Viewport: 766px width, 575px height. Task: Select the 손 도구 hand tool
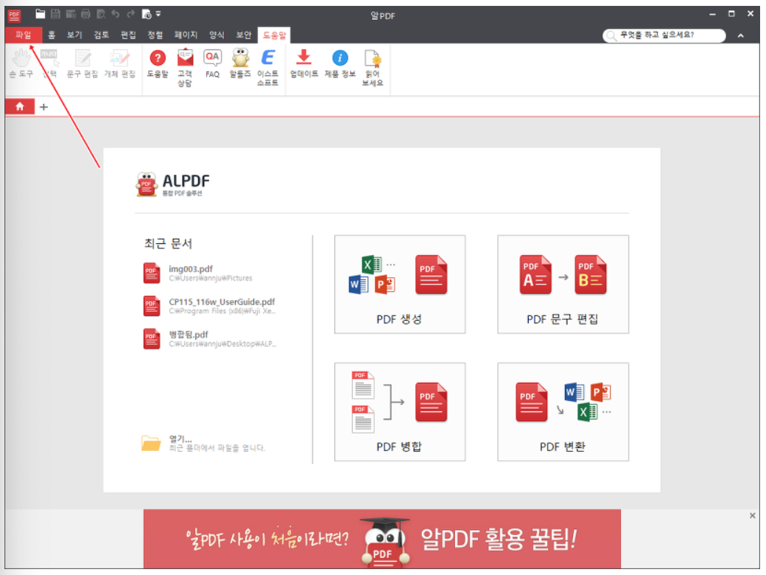21,63
